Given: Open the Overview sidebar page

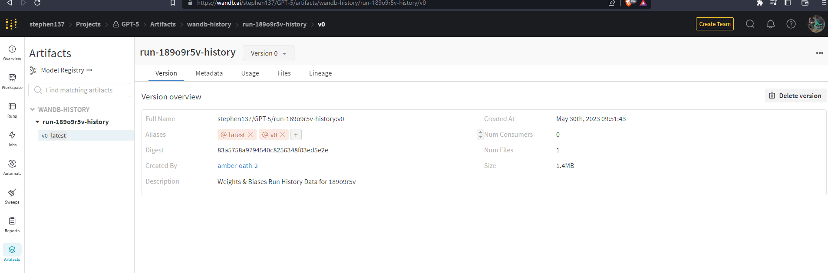Looking at the screenshot, I should 12,53.
